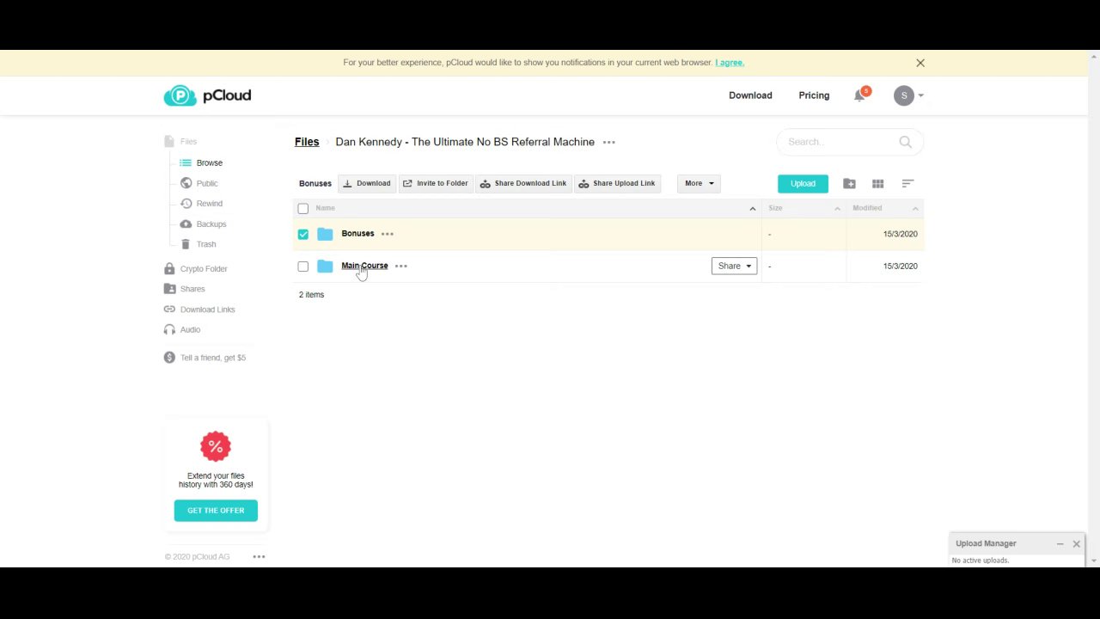Viewport: 1100px width, 619px height.
Task: Check the Main Course row checkbox
Action: click(x=303, y=267)
